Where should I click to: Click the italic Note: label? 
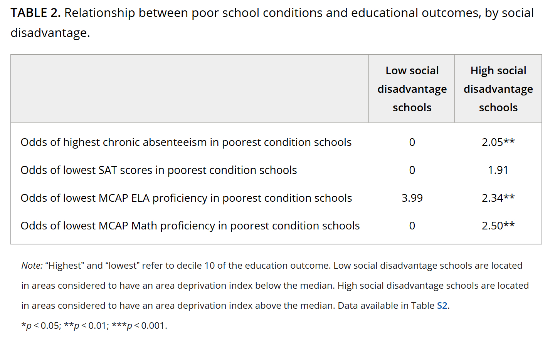click(32, 266)
